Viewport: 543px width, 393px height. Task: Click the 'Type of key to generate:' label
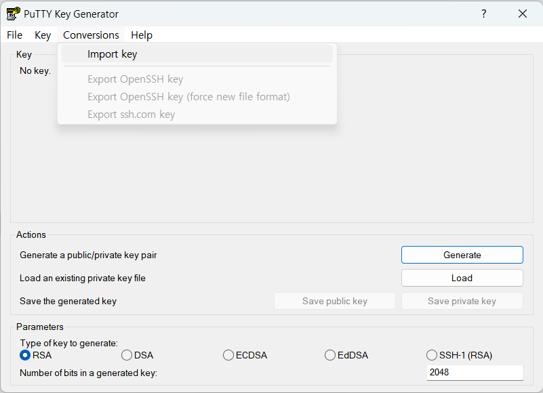(69, 343)
